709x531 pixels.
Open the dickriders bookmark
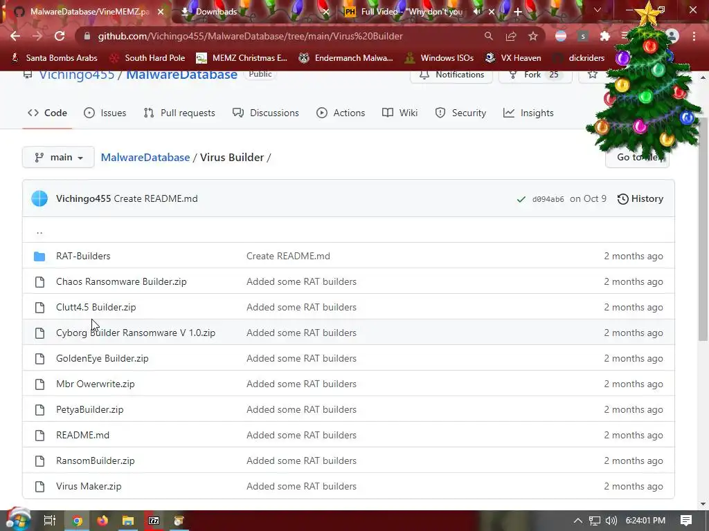point(580,58)
